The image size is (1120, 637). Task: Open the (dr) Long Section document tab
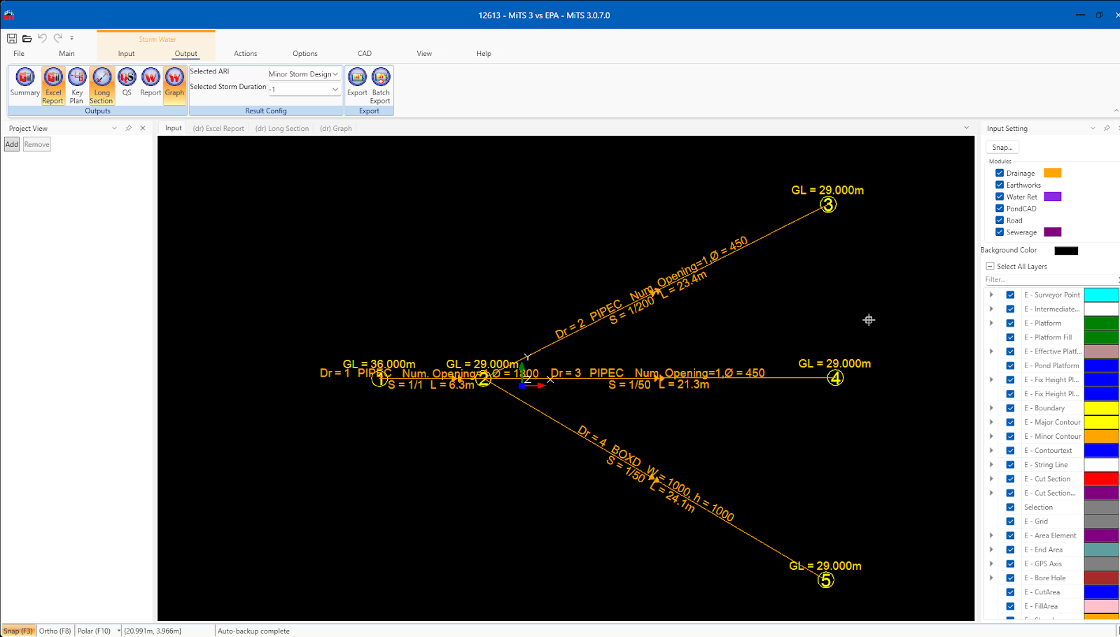[282, 128]
